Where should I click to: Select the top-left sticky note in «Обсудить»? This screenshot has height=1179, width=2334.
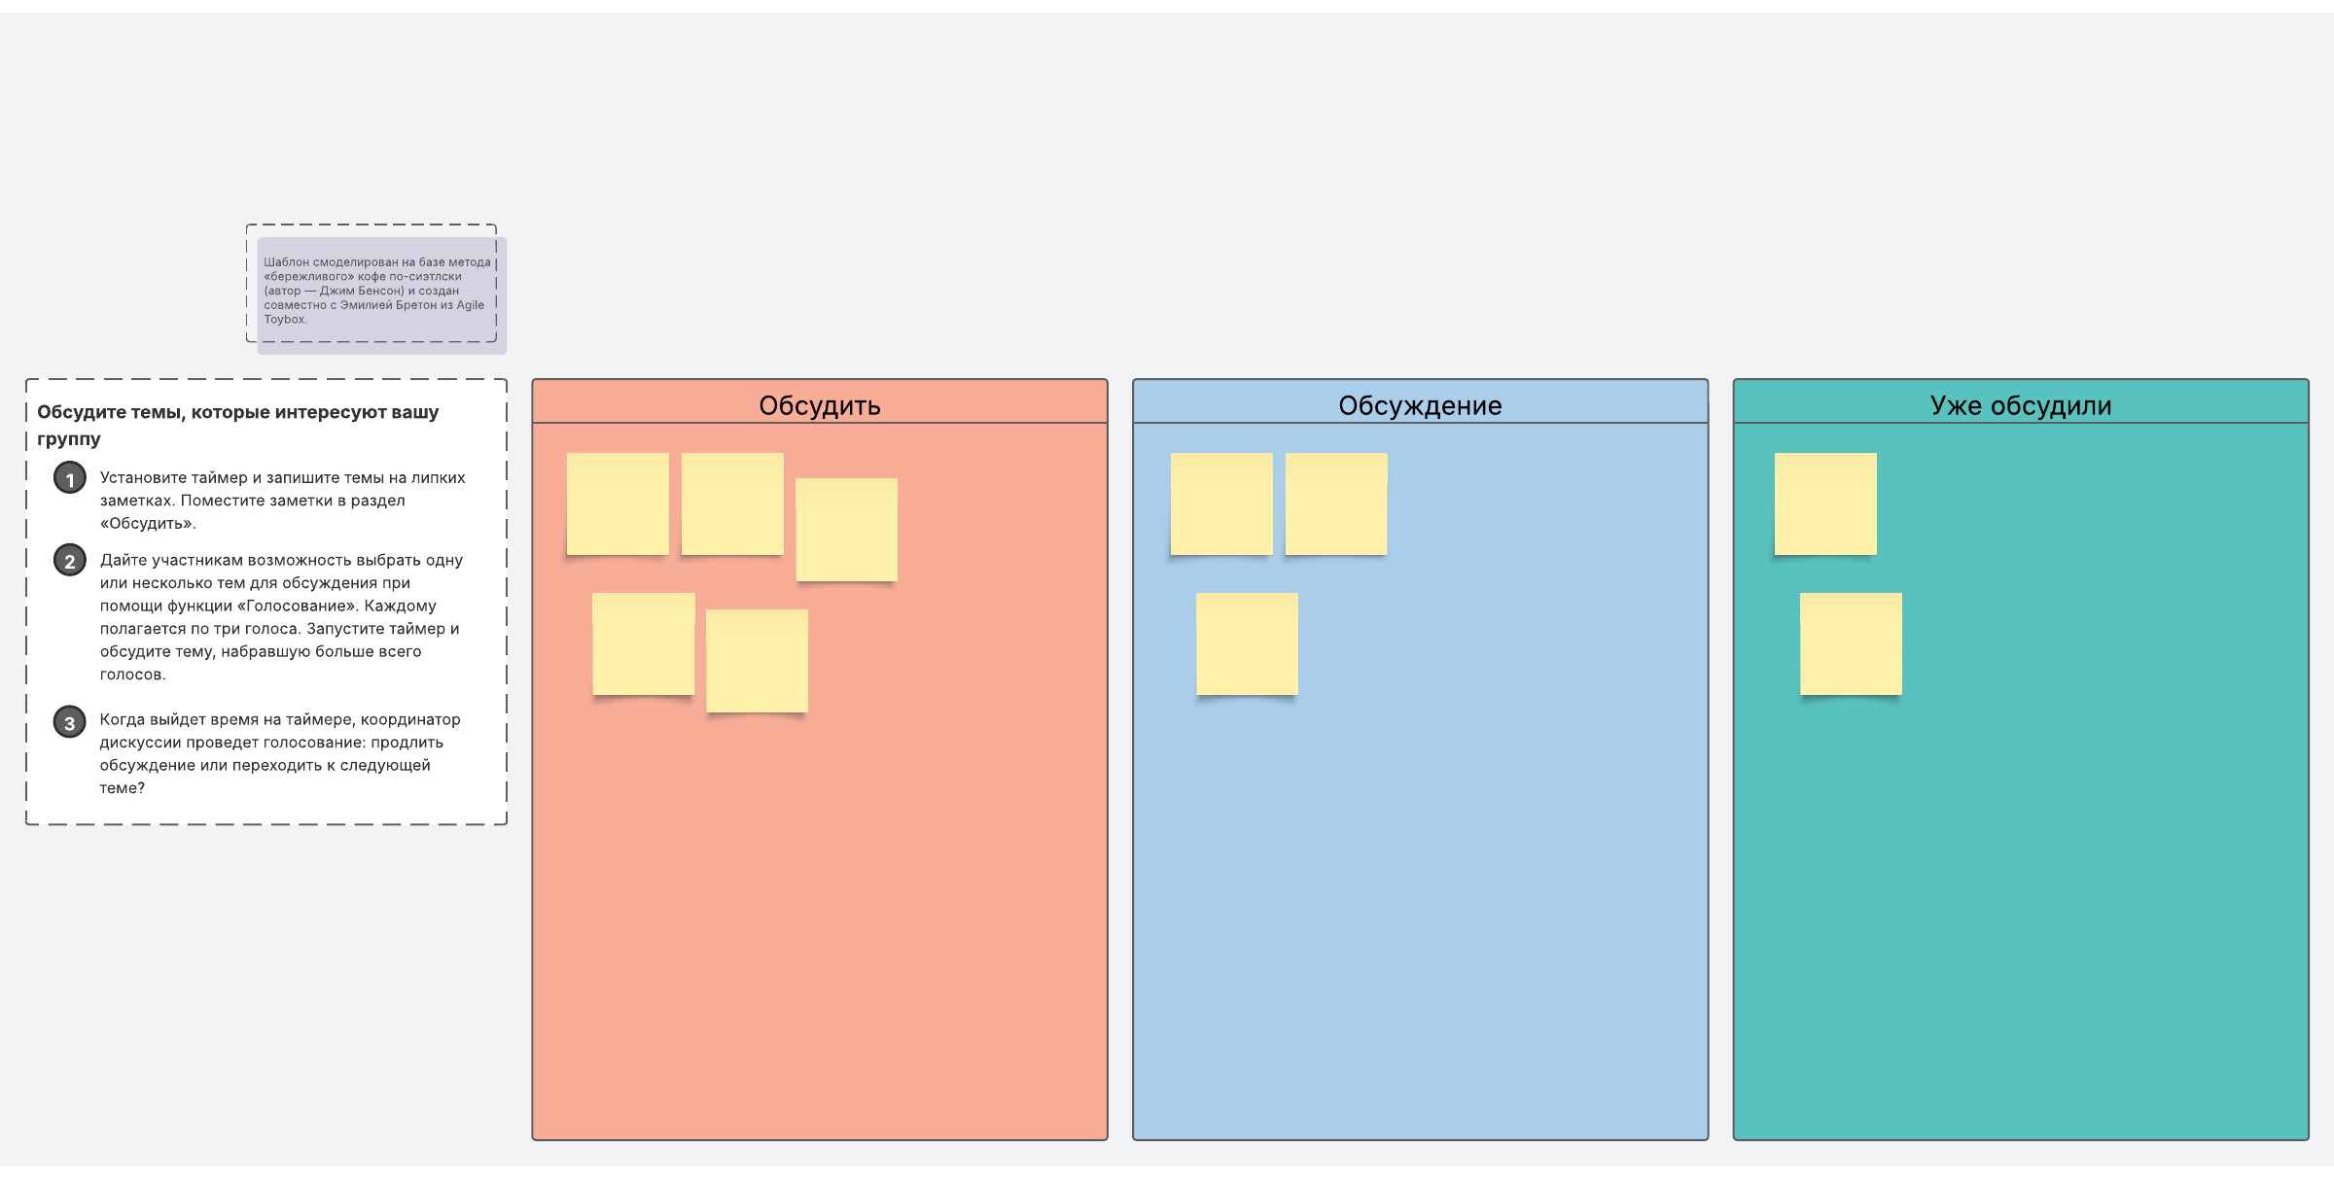point(618,503)
